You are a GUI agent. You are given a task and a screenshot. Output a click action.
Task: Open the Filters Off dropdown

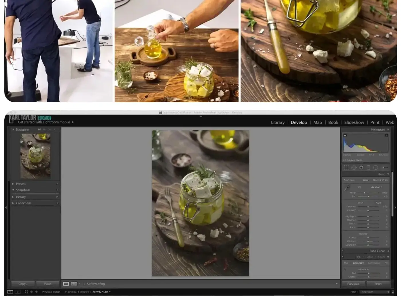(x=375, y=292)
